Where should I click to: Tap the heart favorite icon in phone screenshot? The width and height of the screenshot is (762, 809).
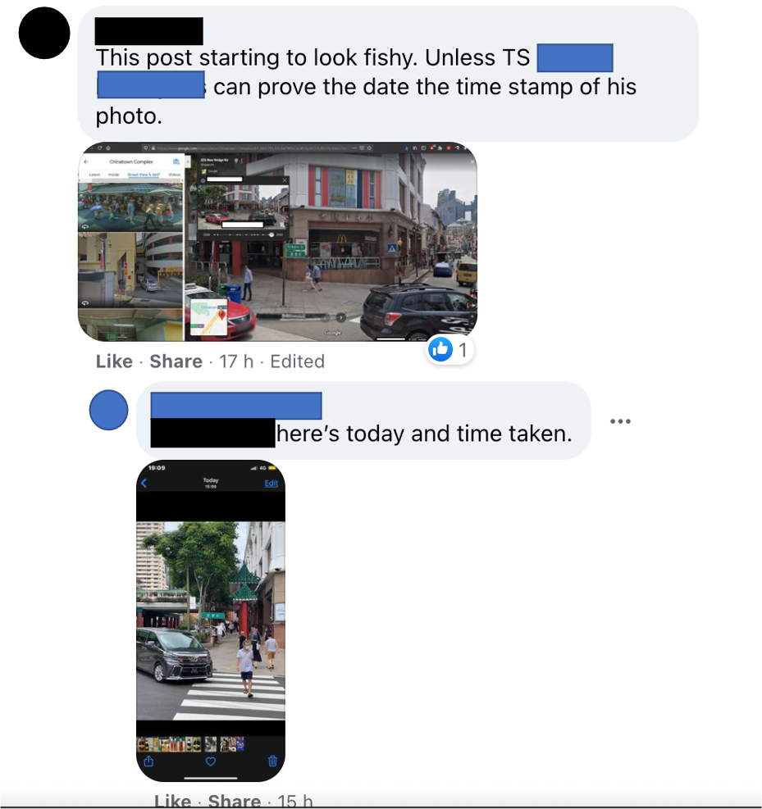211,761
